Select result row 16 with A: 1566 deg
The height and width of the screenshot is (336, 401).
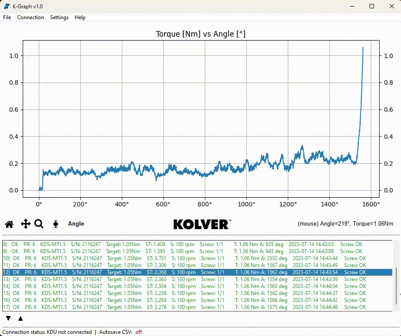pyautogui.click(x=197, y=300)
